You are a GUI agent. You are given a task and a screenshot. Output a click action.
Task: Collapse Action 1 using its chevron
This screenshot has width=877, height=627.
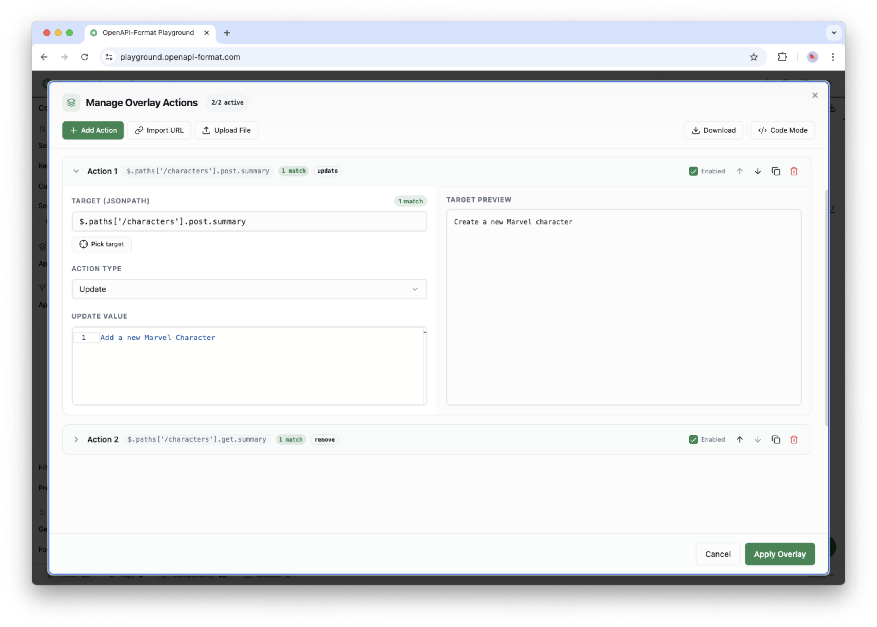pyautogui.click(x=76, y=171)
